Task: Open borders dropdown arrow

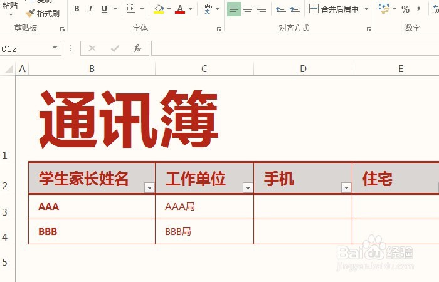Action: point(142,9)
